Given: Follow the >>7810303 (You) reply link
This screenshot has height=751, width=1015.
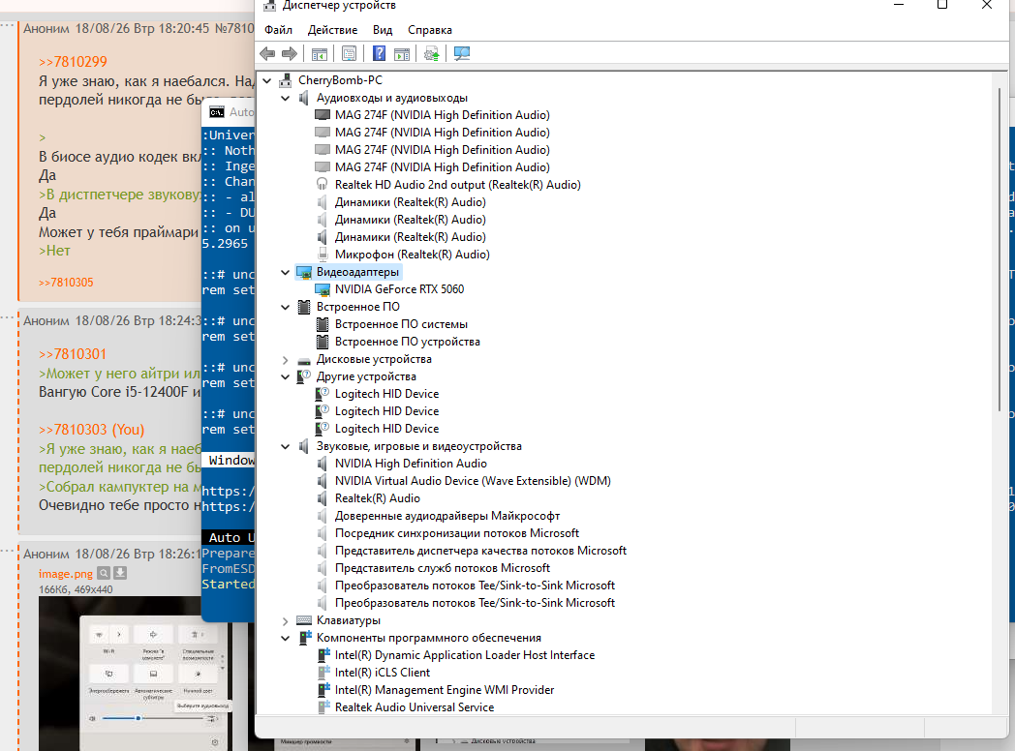Looking at the screenshot, I should [91, 430].
